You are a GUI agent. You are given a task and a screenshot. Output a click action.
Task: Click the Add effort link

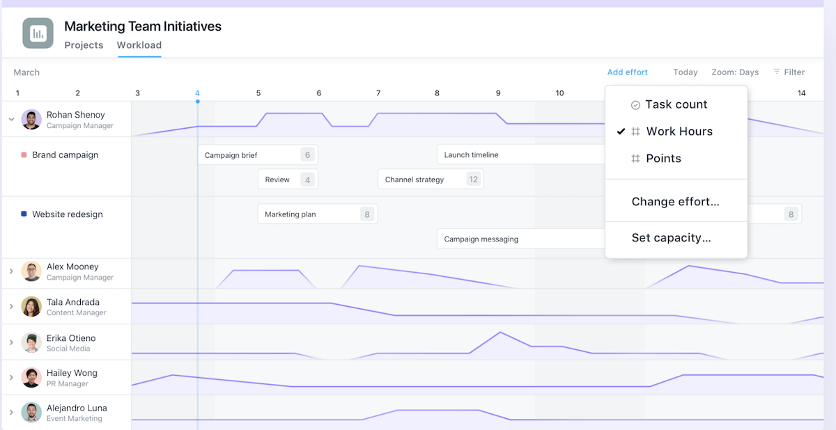pos(627,72)
